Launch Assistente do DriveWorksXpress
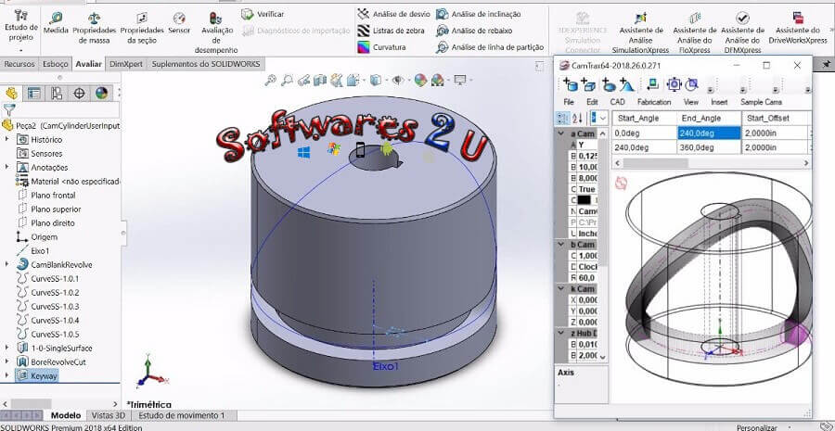The height and width of the screenshot is (431, 835). click(798, 28)
